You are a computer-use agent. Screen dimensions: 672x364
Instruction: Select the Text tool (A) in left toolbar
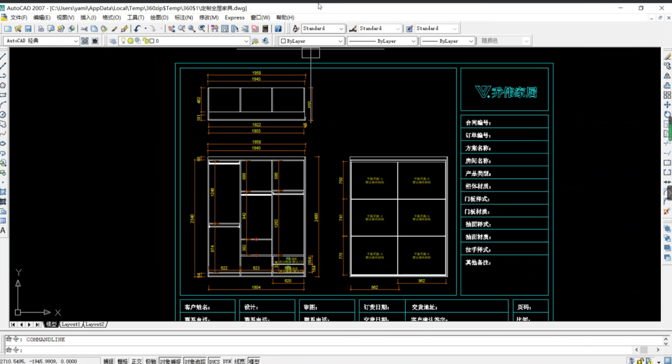point(3,230)
